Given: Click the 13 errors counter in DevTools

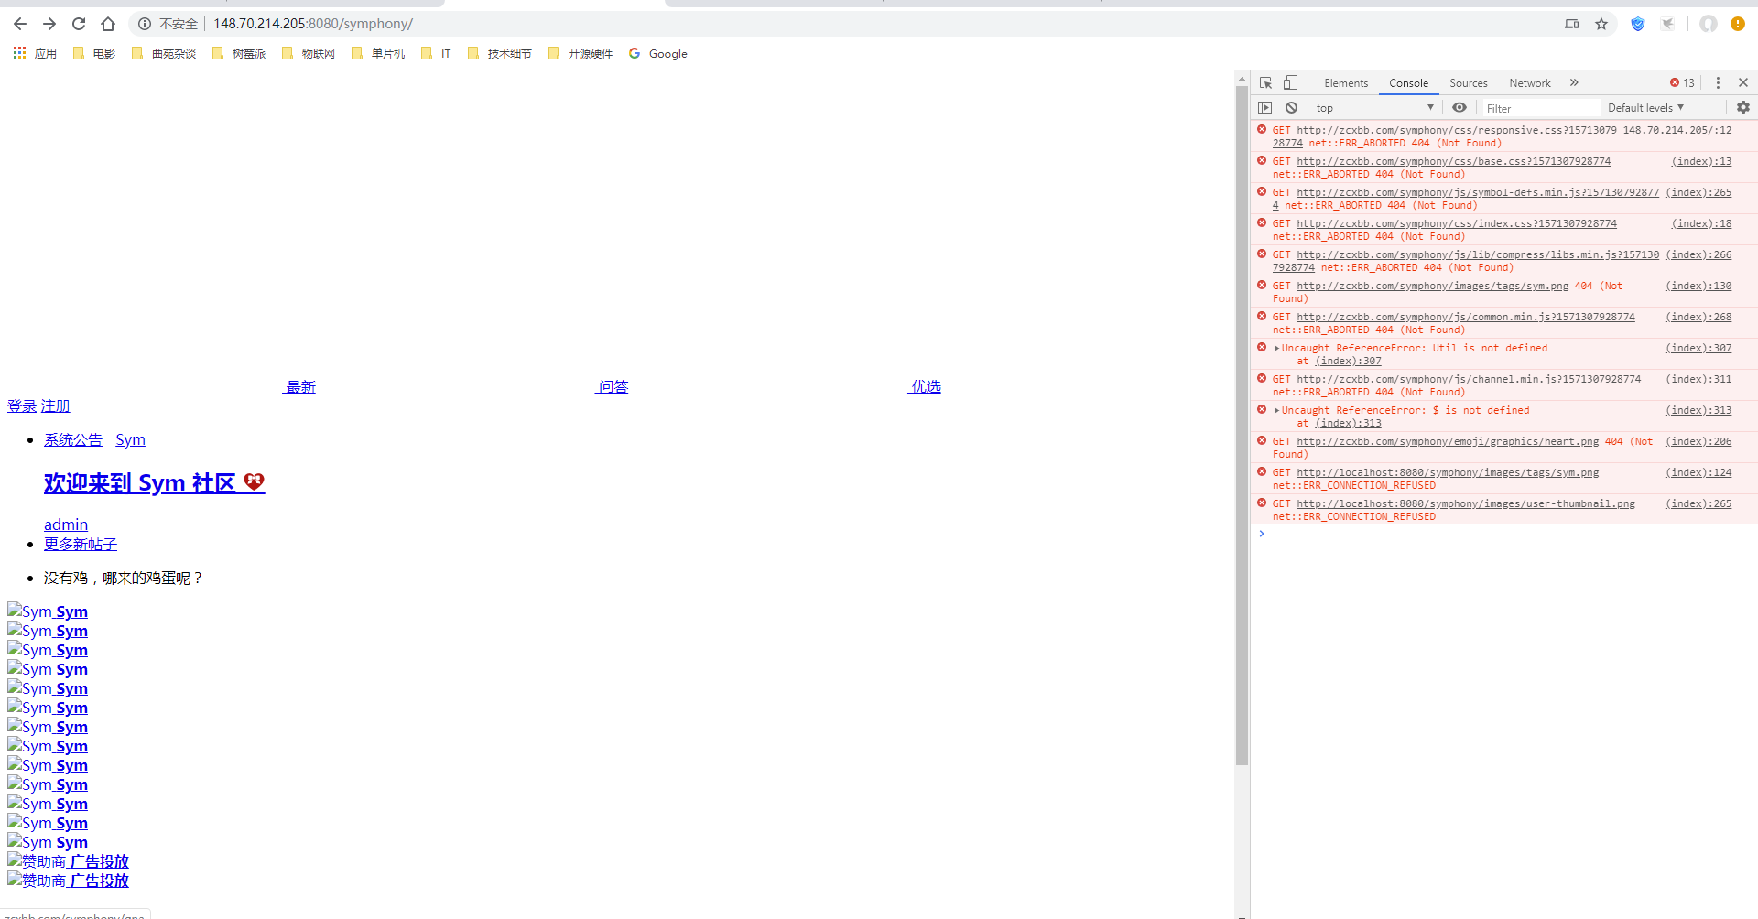Looking at the screenshot, I should pyautogui.click(x=1682, y=82).
